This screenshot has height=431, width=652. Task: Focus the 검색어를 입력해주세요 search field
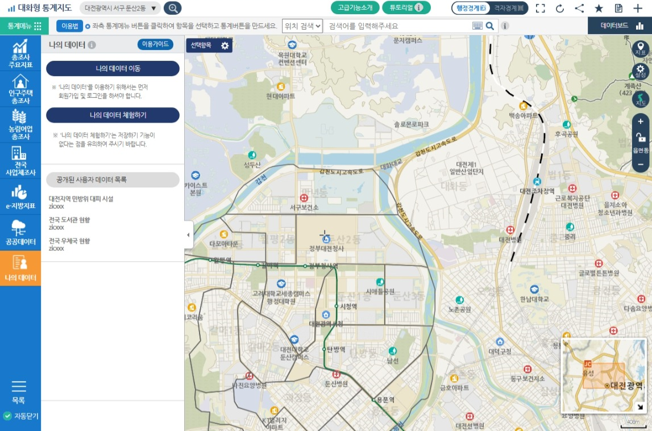click(x=397, y=26)
